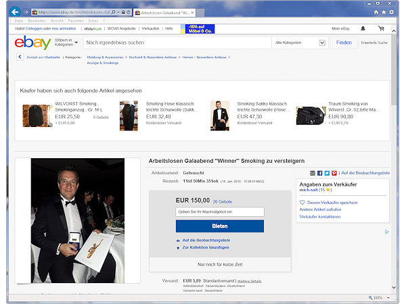Screen dimensions: 406x304
Task: Click the -15% auf Möbel & Co. banner
Action: [x=198, y=28]
